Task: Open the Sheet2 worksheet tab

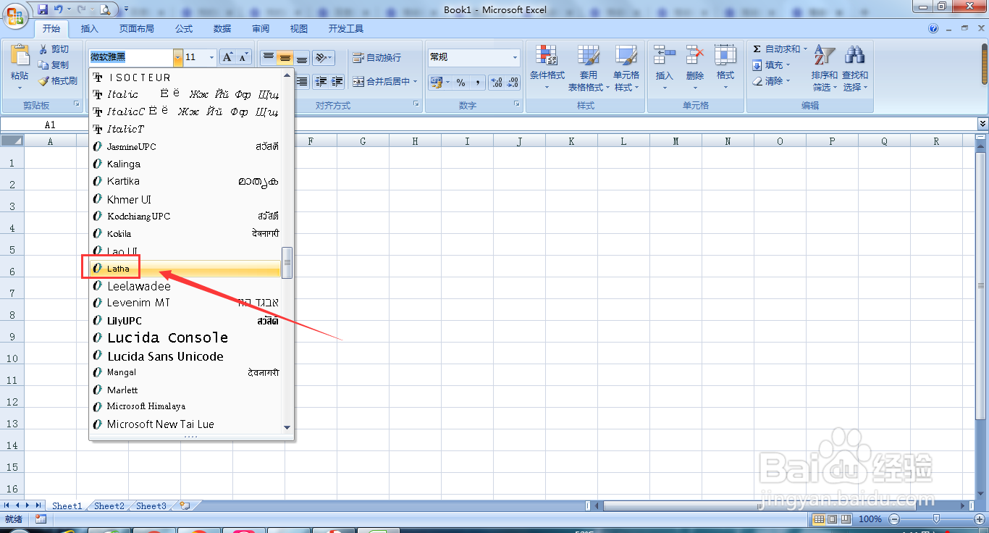Action: click(109, 506)
